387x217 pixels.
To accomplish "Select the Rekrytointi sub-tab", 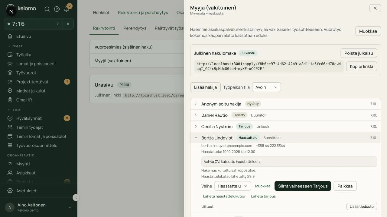I will point(104,28).
